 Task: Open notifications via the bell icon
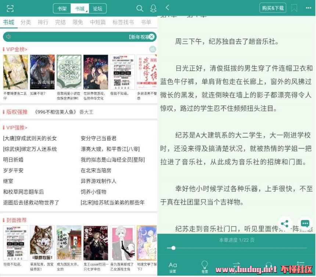pyautogui.click(x=153, y=8)
